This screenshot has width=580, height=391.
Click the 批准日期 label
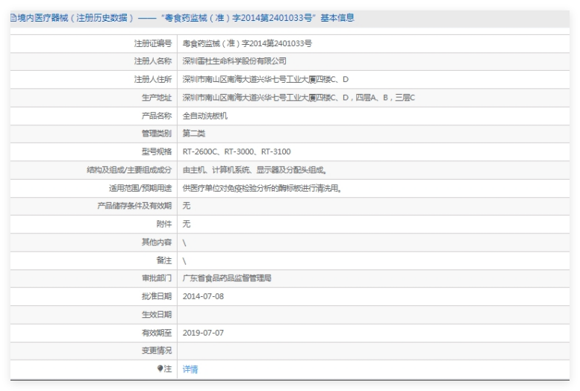point(157,296)
